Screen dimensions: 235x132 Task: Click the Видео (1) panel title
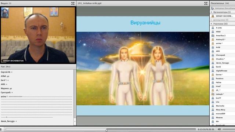pos(6,3)
